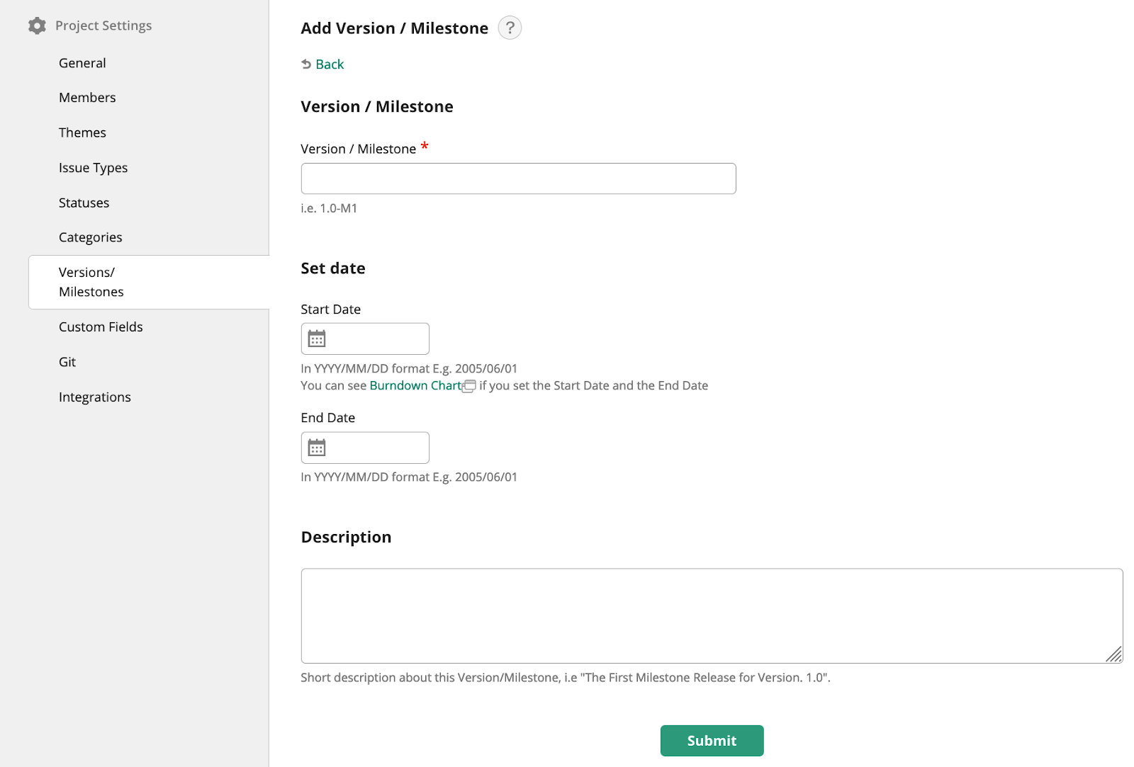Follow the Burndown Chart link
Viewport: 1134px width, 767px height.
415,385
